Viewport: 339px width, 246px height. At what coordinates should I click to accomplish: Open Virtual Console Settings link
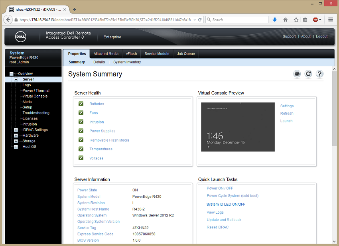click(x=287, y=106)
